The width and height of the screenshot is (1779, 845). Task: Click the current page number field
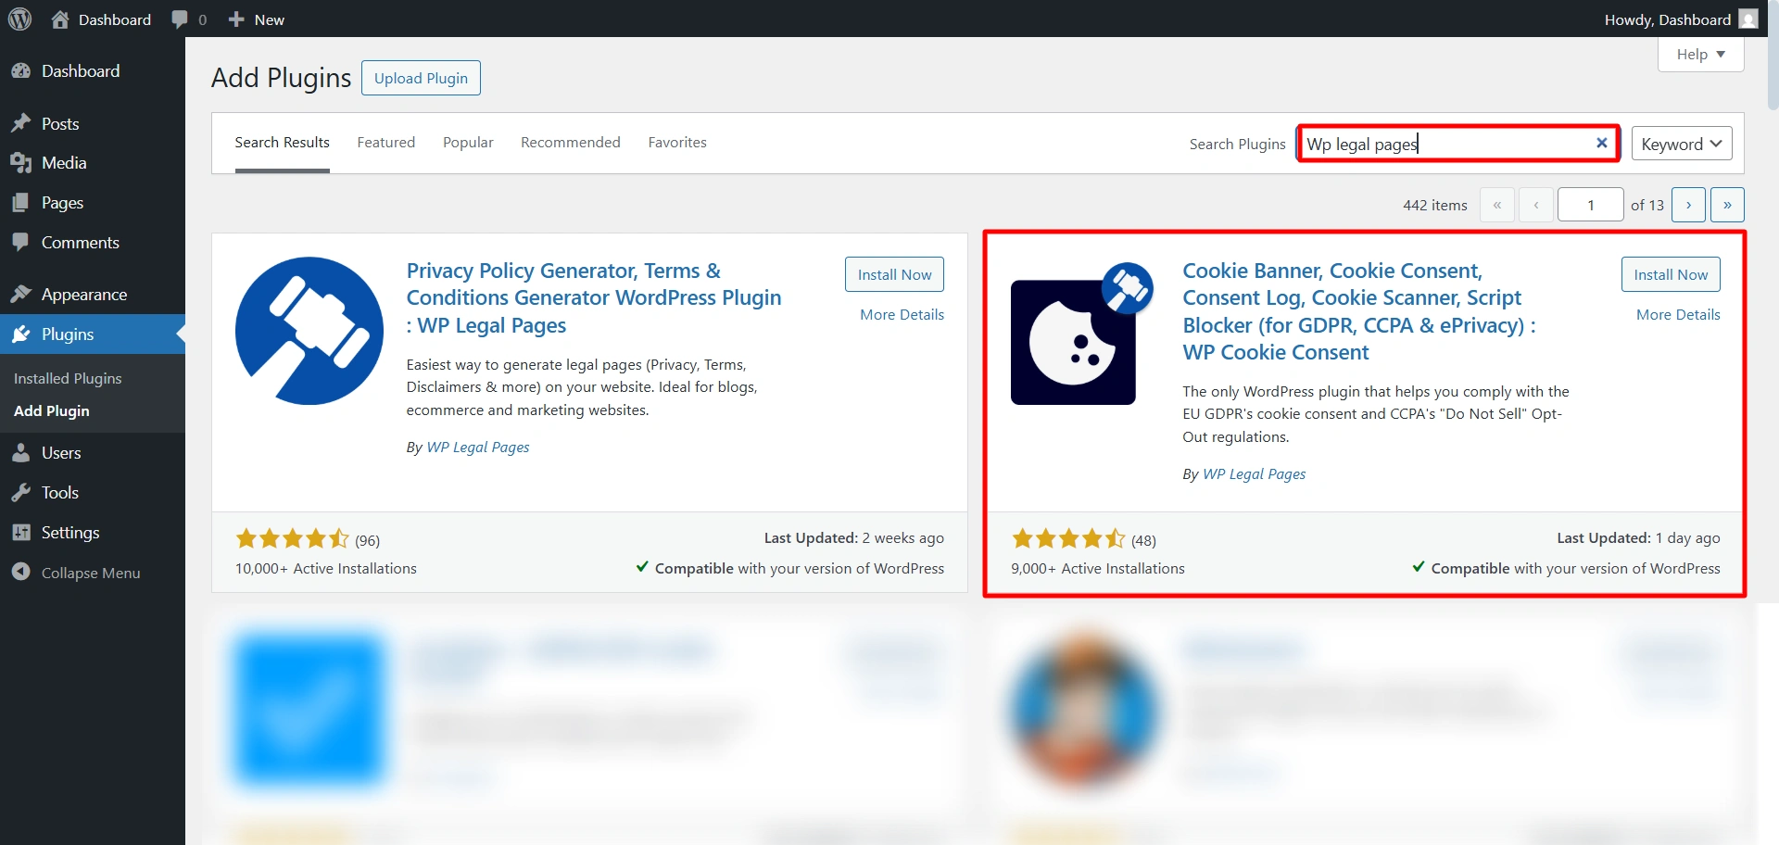[1591, 205]
